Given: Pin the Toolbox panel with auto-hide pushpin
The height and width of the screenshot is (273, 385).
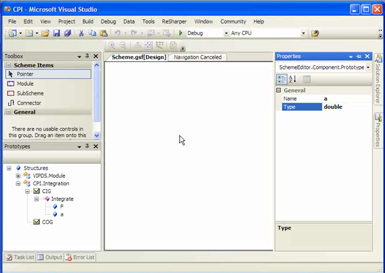Looking at the screenshot, I should [x=87, y=56].
